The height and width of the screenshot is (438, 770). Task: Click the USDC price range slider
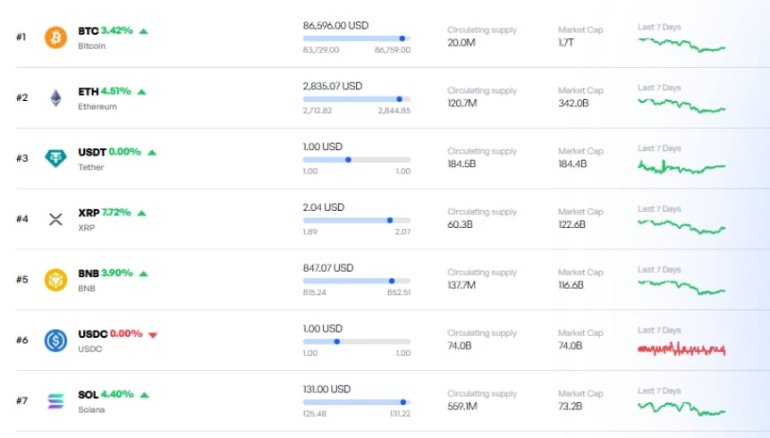tap(357, 341)
